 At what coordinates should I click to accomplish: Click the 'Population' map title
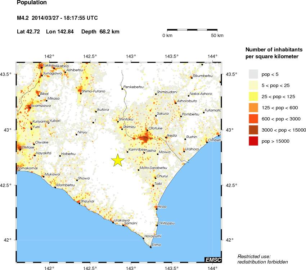(32, 3)
